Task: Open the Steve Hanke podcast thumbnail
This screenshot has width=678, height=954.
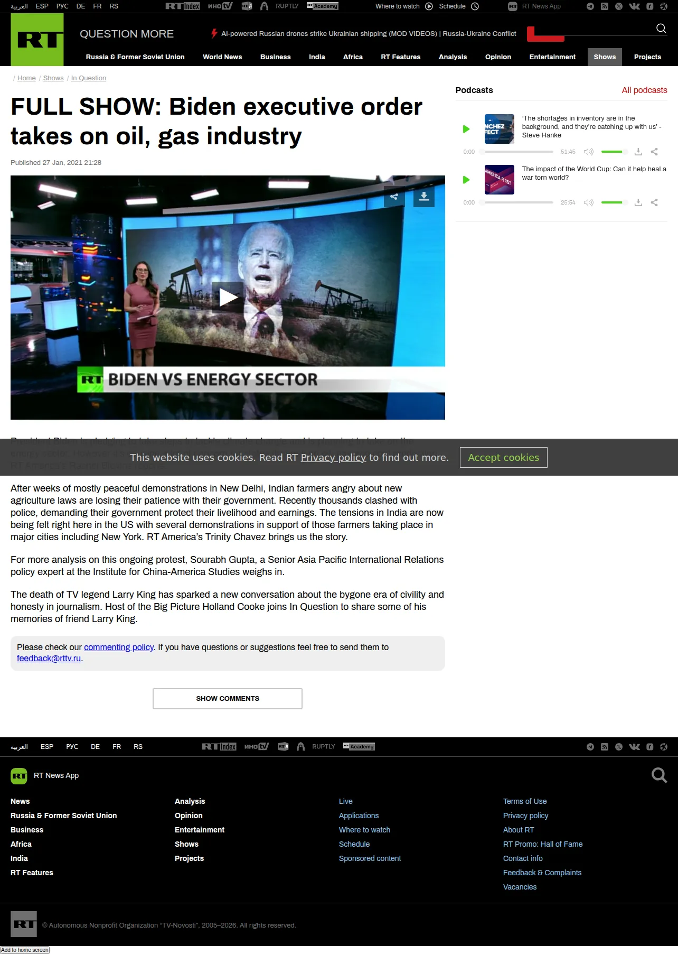Action: click(x=500, y=129)
